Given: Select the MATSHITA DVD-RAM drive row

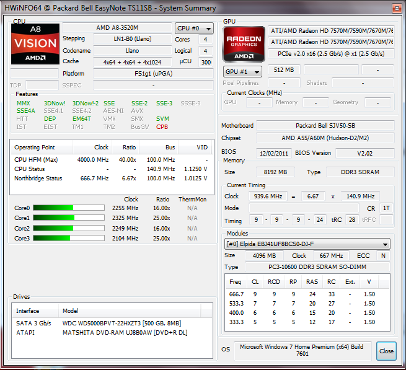Looking at the screenshot, I should [112, 332].
